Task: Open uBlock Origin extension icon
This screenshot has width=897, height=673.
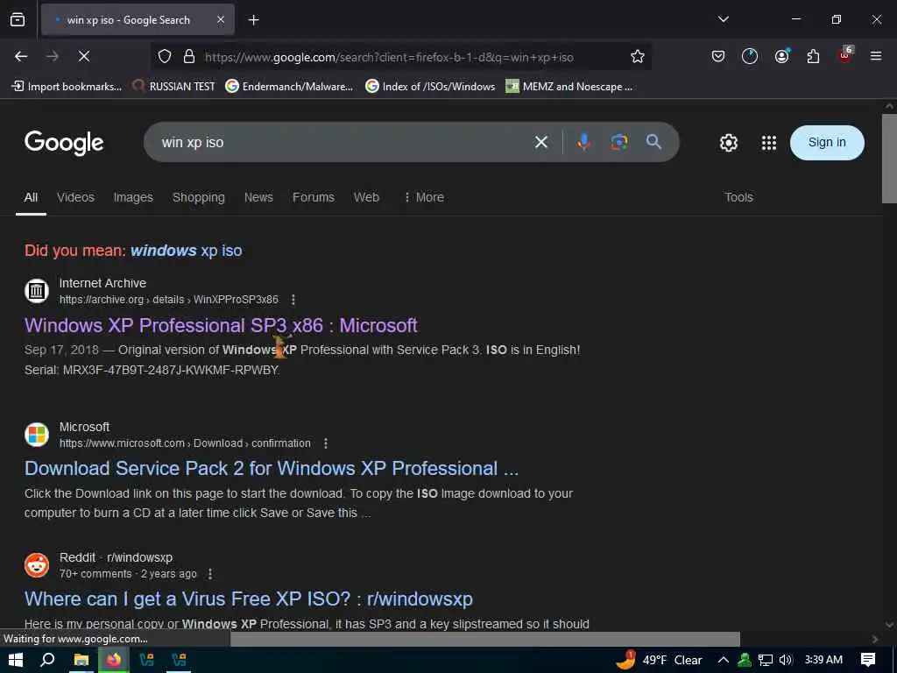Action: tap(845, 55)
